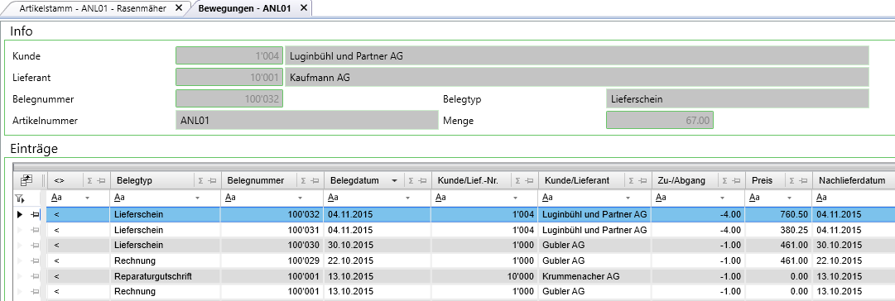Click the sum icon in Kunde/Lieferant header

tap(631, 181)
